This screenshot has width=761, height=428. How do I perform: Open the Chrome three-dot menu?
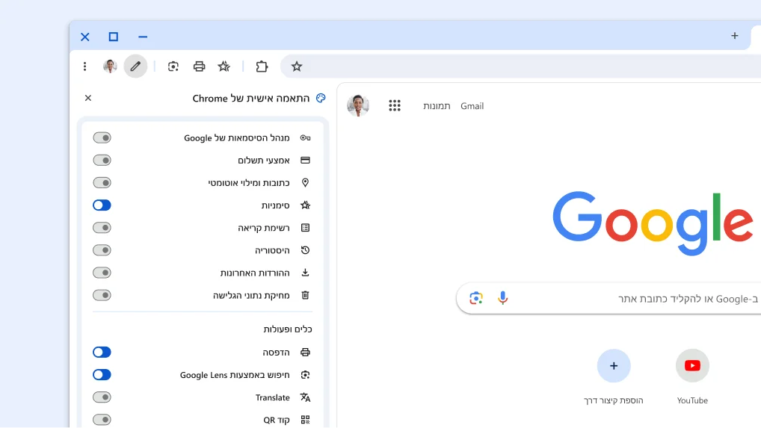[x=85, y=66]
